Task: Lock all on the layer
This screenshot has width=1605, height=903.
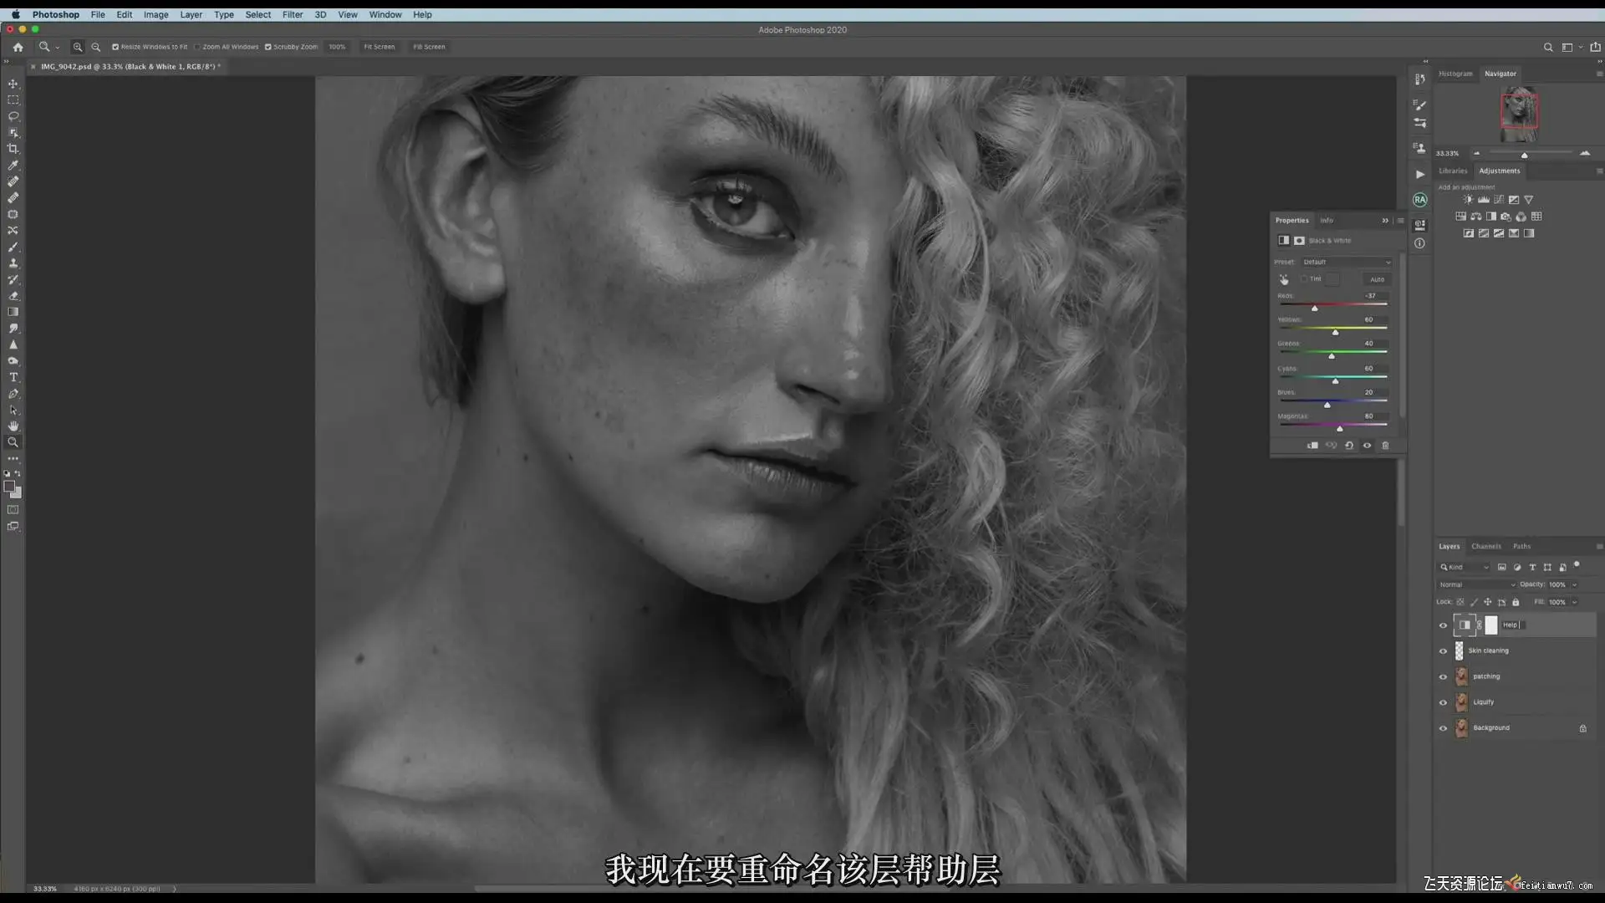Action: coord(1516,602)
